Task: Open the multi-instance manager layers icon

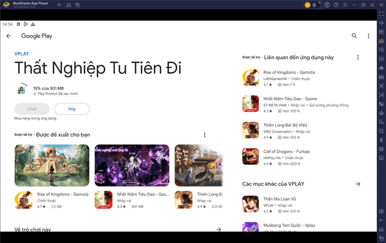Action: click(382, 149)
